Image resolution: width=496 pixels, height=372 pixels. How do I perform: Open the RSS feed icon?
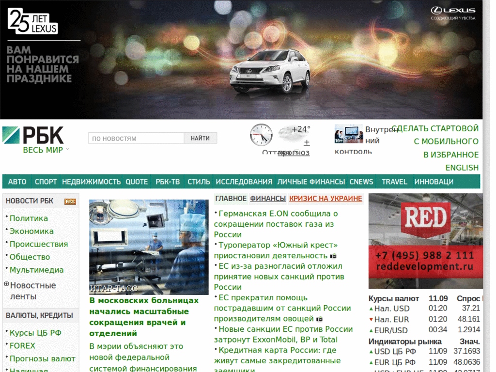[70, 201]
